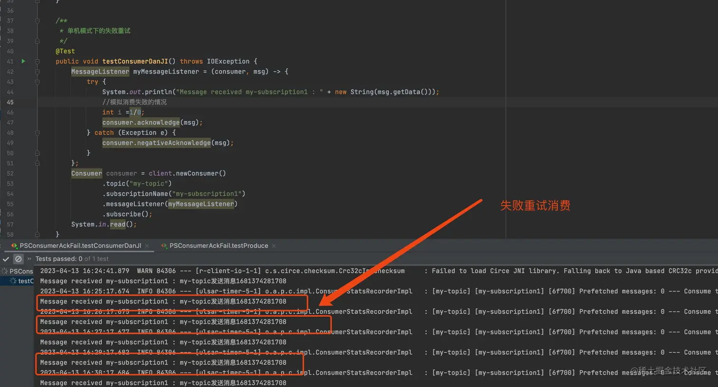Click the .subscribe() call

[x=127, y=214]
